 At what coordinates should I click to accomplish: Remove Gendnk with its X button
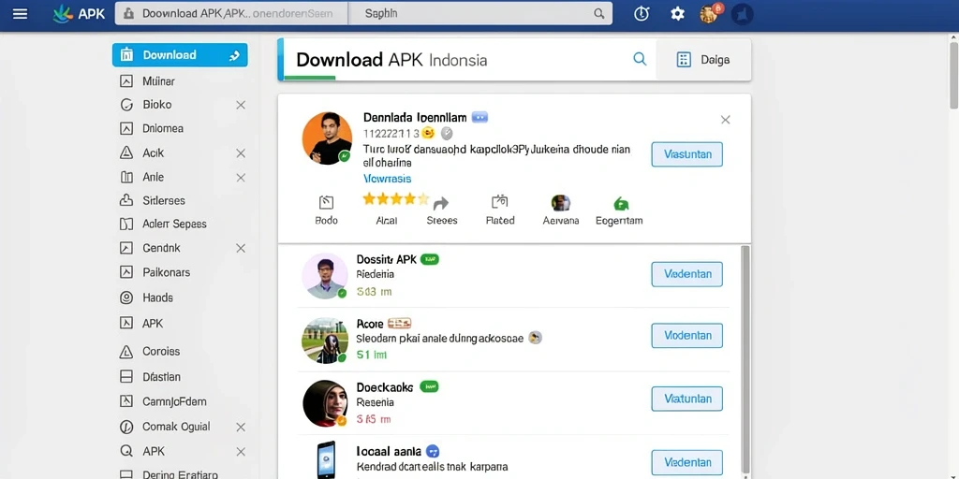pos(241,248)
